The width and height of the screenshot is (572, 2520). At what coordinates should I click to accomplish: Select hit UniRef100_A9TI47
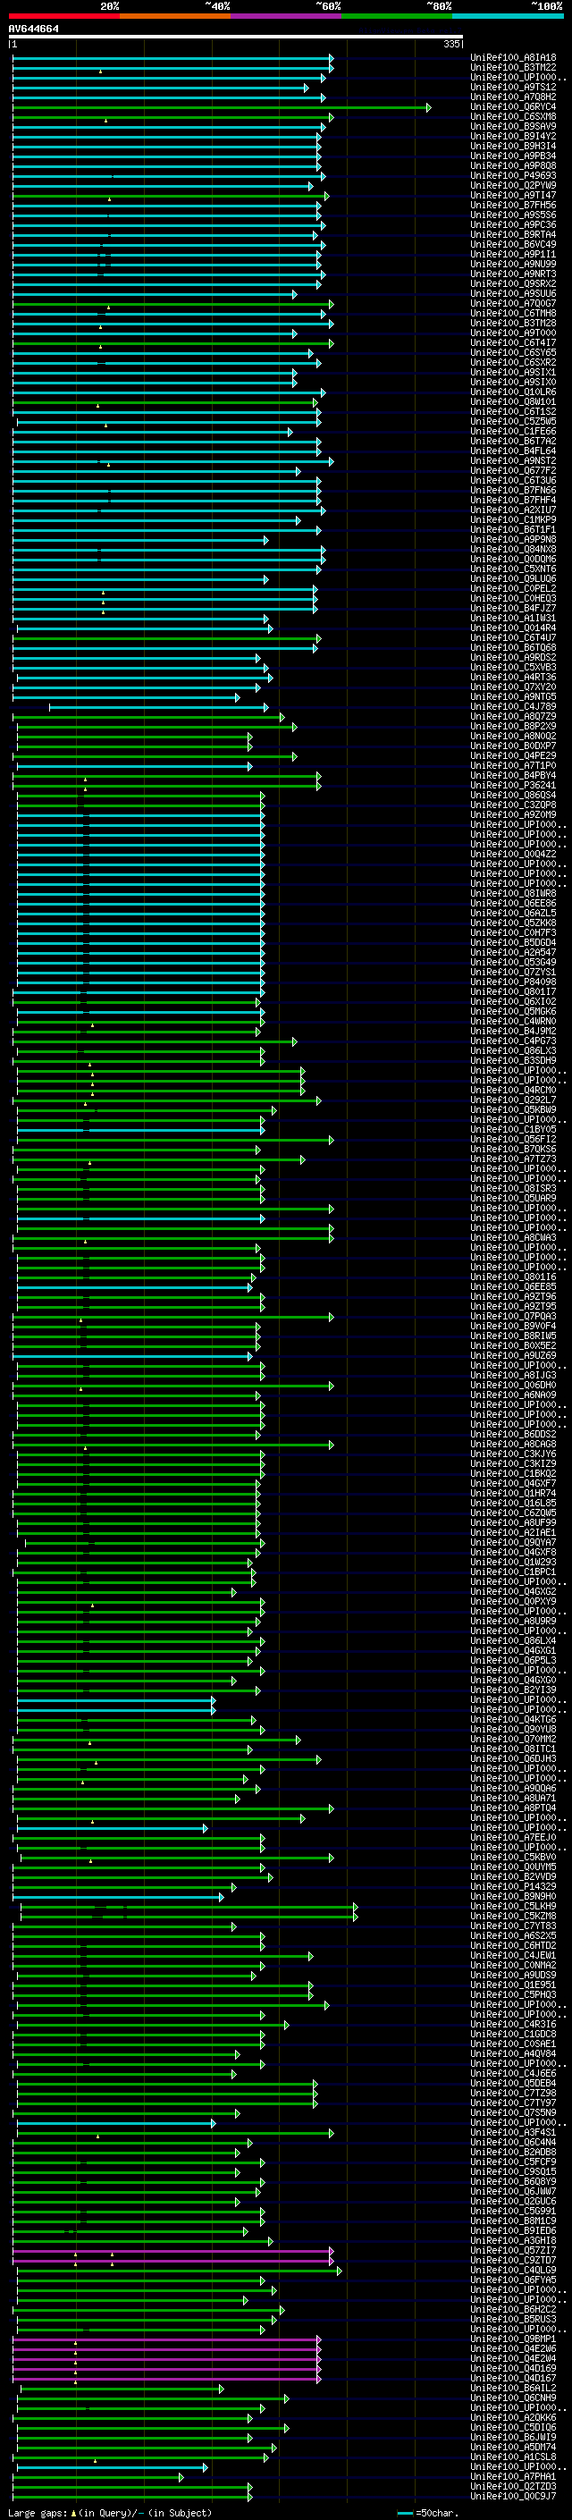click(513, 196)
